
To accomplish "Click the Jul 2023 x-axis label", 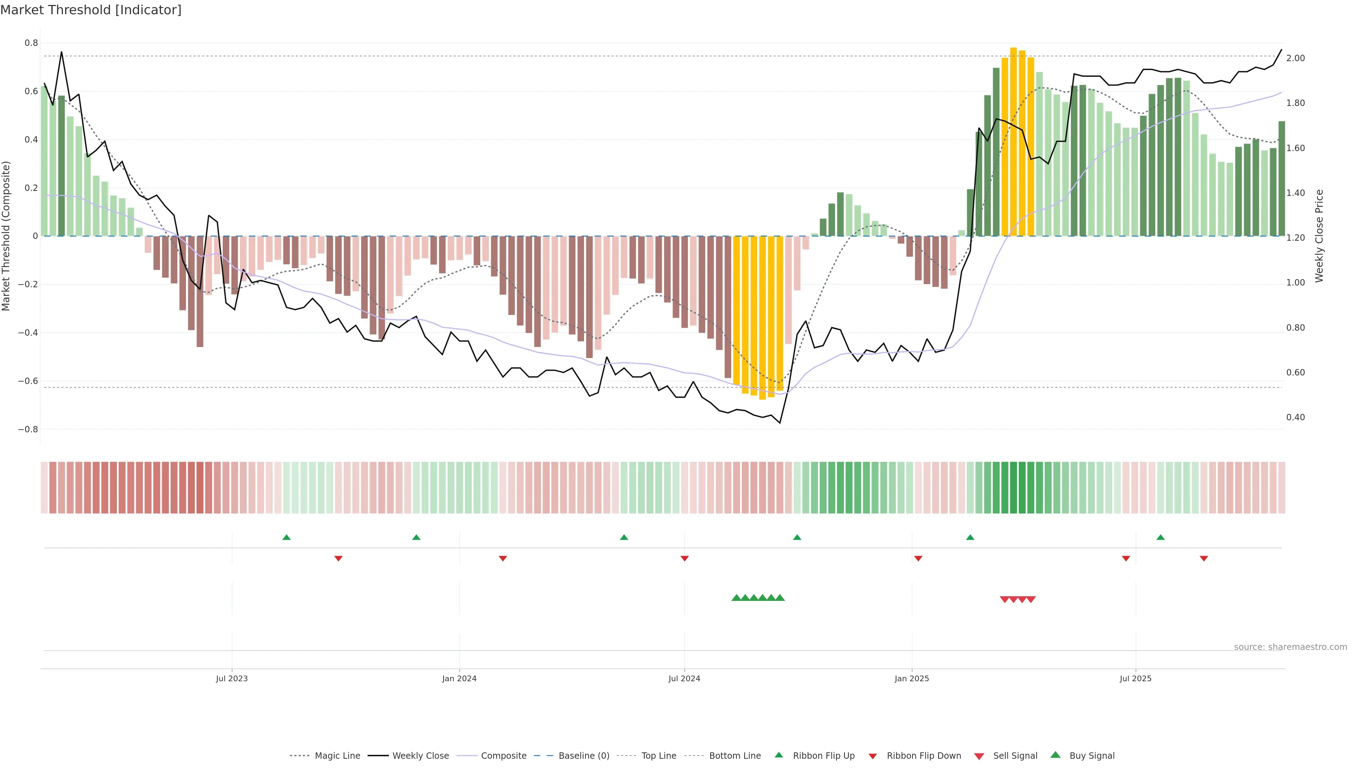I will click(x=231, y=678).
